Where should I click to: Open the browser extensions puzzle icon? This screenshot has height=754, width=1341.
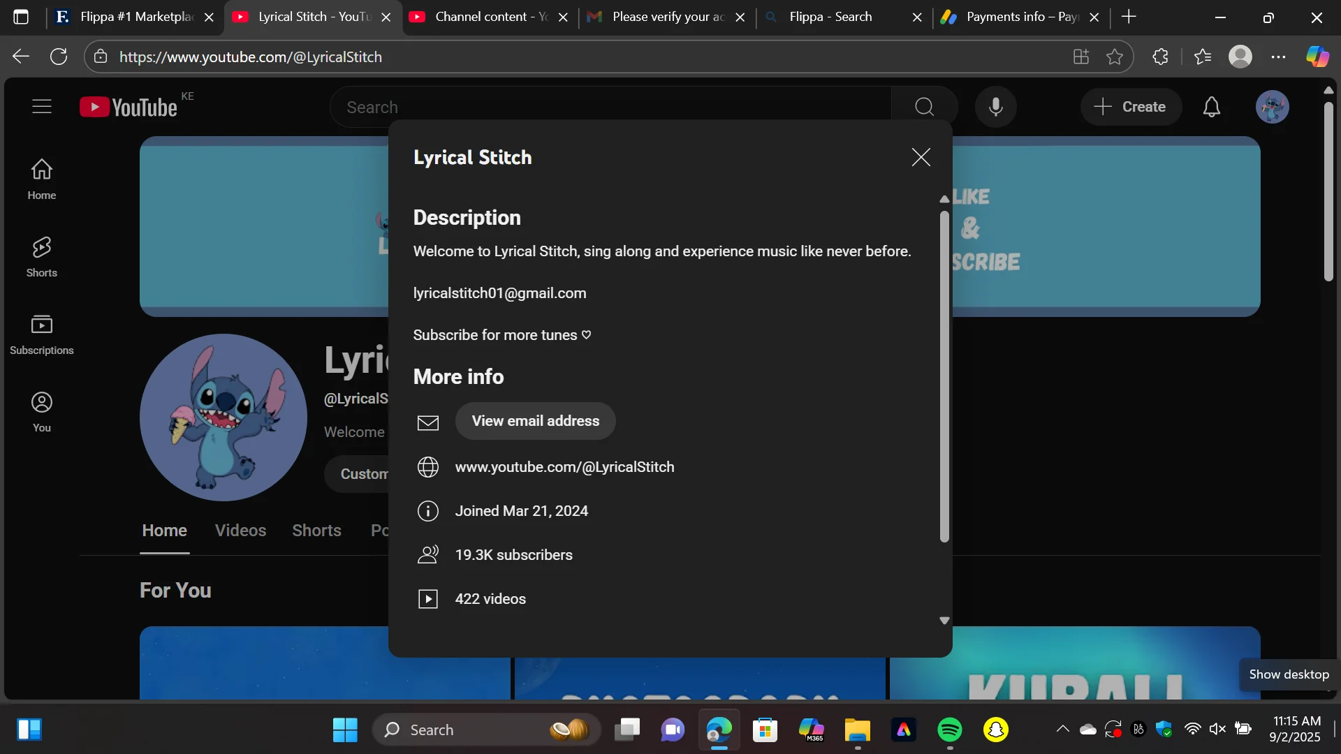click(1160, 57)
